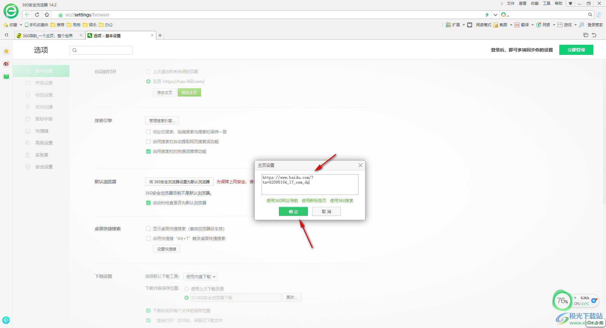The height and width of the screenshot is (328, 606).
Task: Click the bottom-left sidebar add icon
Action: click(x=6, y=320)
